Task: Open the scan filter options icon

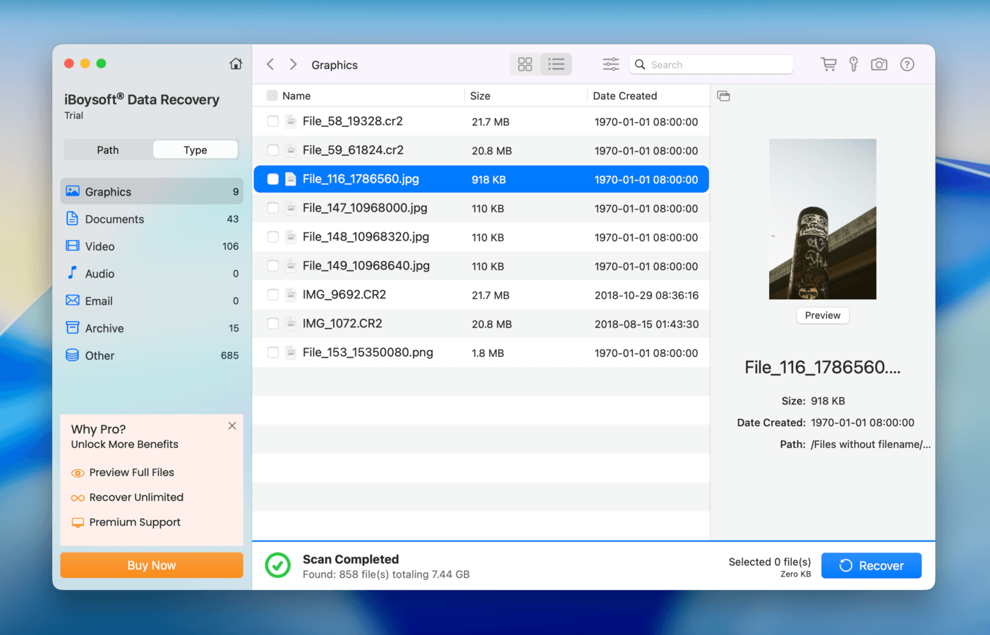Action: (x=610, y=64)
